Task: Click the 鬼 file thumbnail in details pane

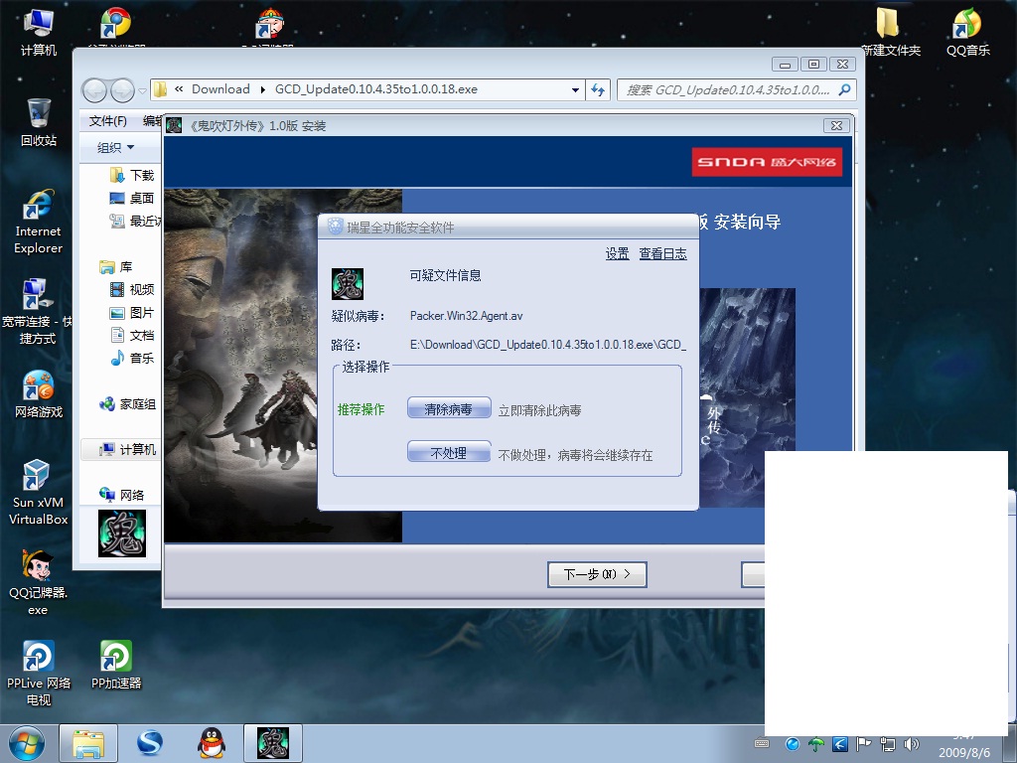Action: click(122, 534)
